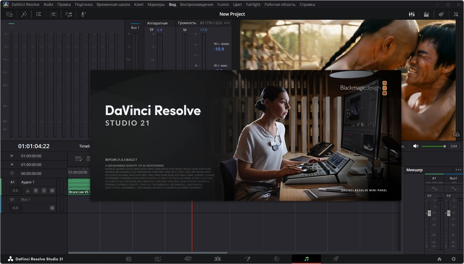Click the timeline view options checklist icon
The image size is (464, 264).
click(78, 159)
